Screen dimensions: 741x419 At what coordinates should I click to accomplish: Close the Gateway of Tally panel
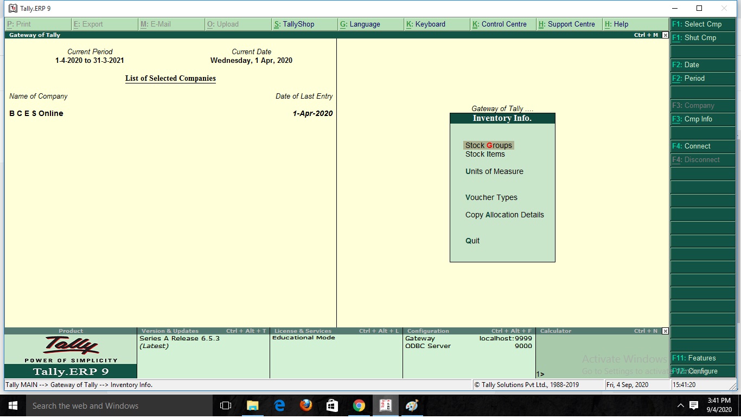tap(666, 35)
